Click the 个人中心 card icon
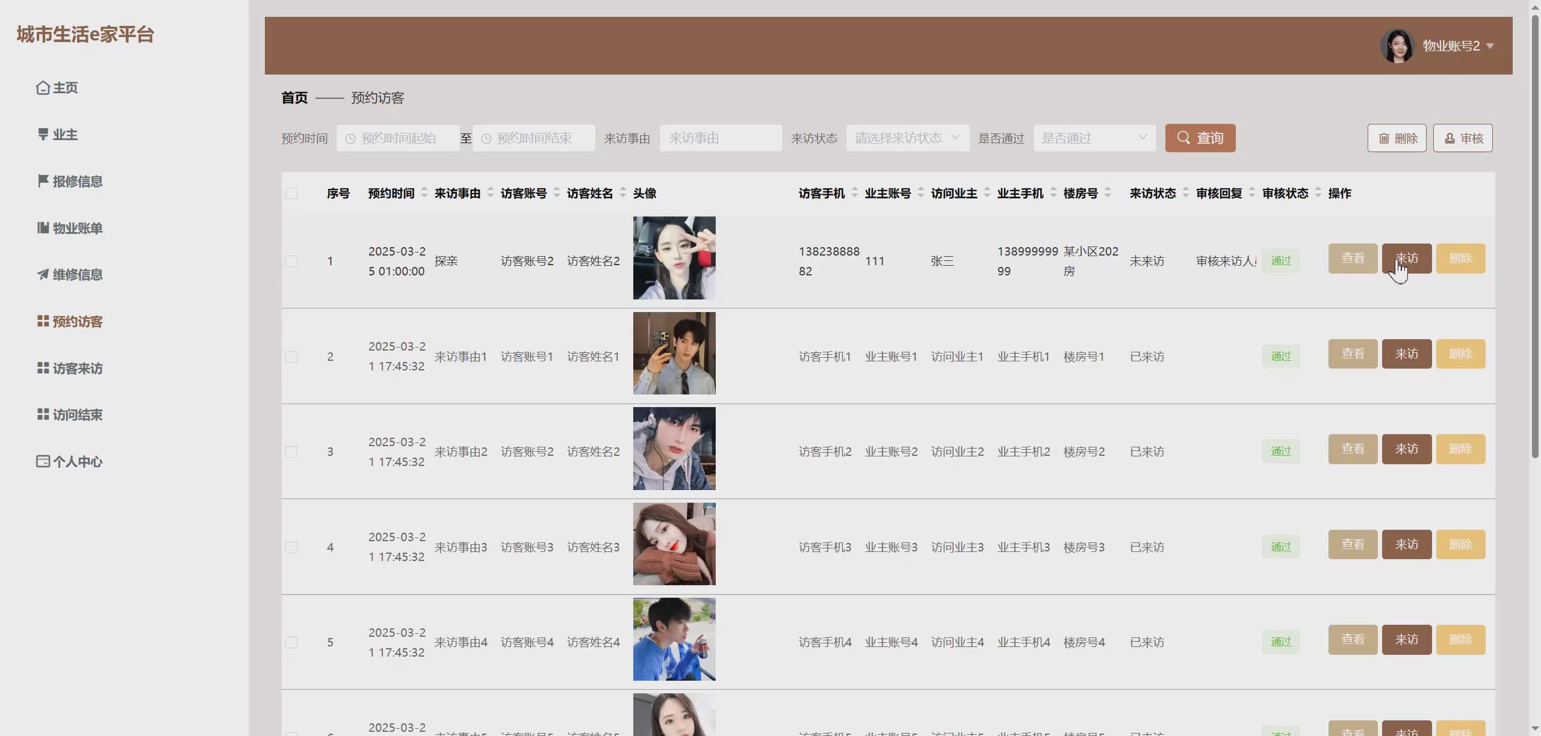 (x=43, y=461)
